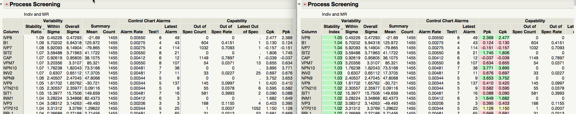The width and height of the screenshot is (576, 114).
Task: Click yellow Ppk cell 1.128 for VTP210
Action: click(x=487, y=108)
